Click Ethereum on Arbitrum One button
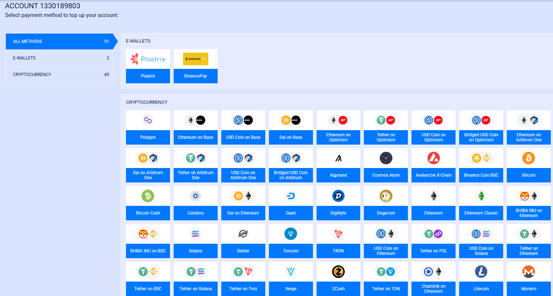The image size is (553, 296). (529, 137)
